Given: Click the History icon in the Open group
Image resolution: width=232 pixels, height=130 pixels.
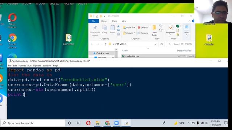Looking at the screenshot, I should click(x=178, y=35).
